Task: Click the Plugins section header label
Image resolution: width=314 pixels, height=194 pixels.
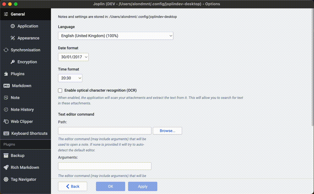Action: 9,144
